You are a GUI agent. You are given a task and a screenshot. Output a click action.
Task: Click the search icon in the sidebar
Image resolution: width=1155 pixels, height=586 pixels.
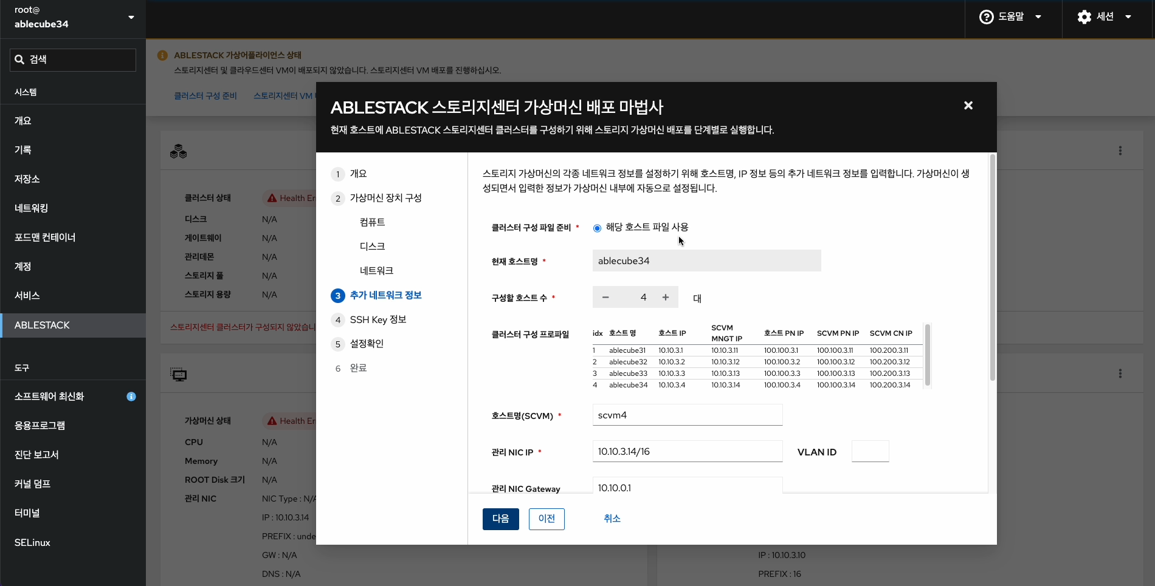20,59
